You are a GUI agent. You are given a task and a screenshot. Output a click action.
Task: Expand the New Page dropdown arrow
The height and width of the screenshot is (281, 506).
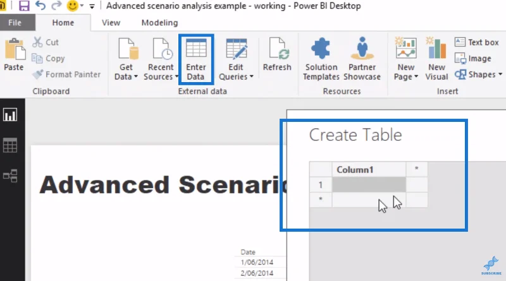click(x=416, y=76)
